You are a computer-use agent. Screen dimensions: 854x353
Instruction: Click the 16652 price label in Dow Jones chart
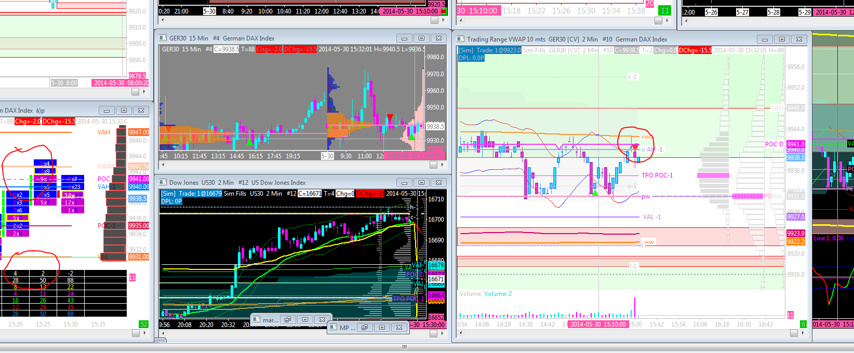(436, 317)
